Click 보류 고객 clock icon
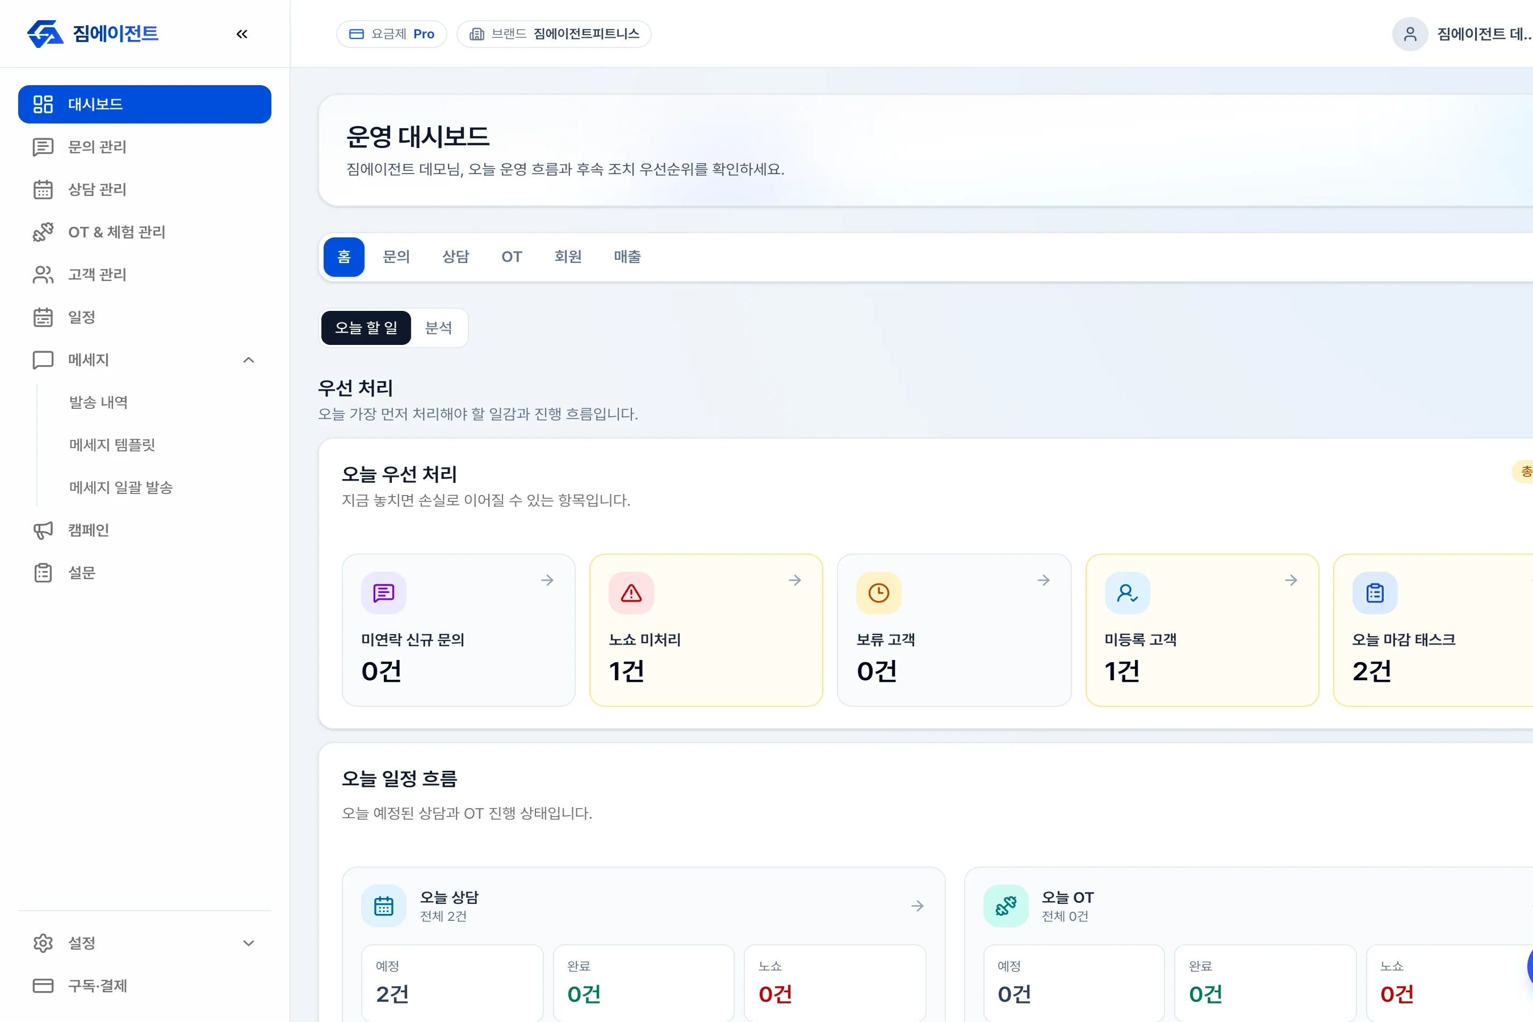Viewport: 1533px width, 1022px height. point(879,593)
